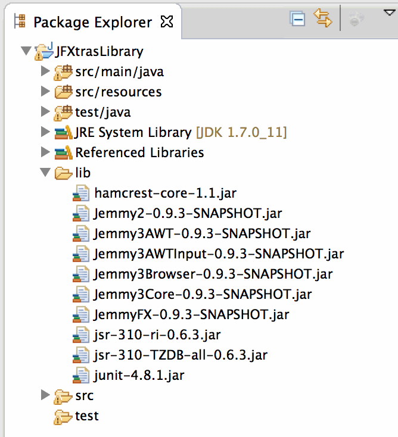Select the test folder at bottom
398x437 pixels.
86,416
